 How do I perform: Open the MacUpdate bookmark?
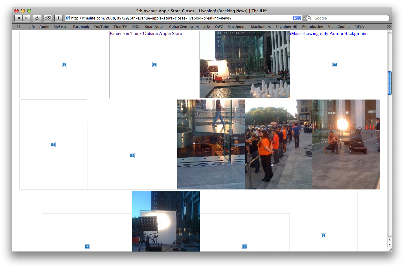point(237,27)
